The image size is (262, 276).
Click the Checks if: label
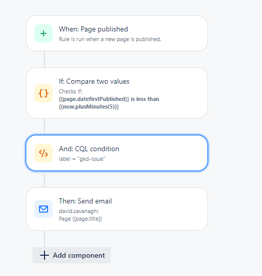click(x=70, y=91)
